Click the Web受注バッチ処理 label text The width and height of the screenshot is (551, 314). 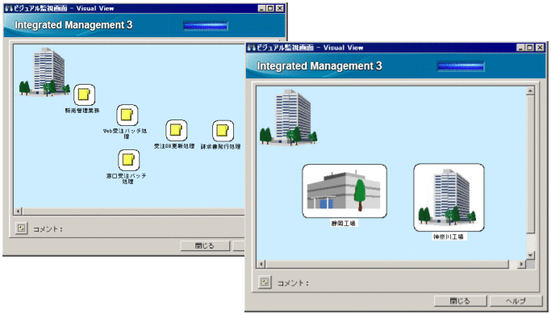point(125,134)
